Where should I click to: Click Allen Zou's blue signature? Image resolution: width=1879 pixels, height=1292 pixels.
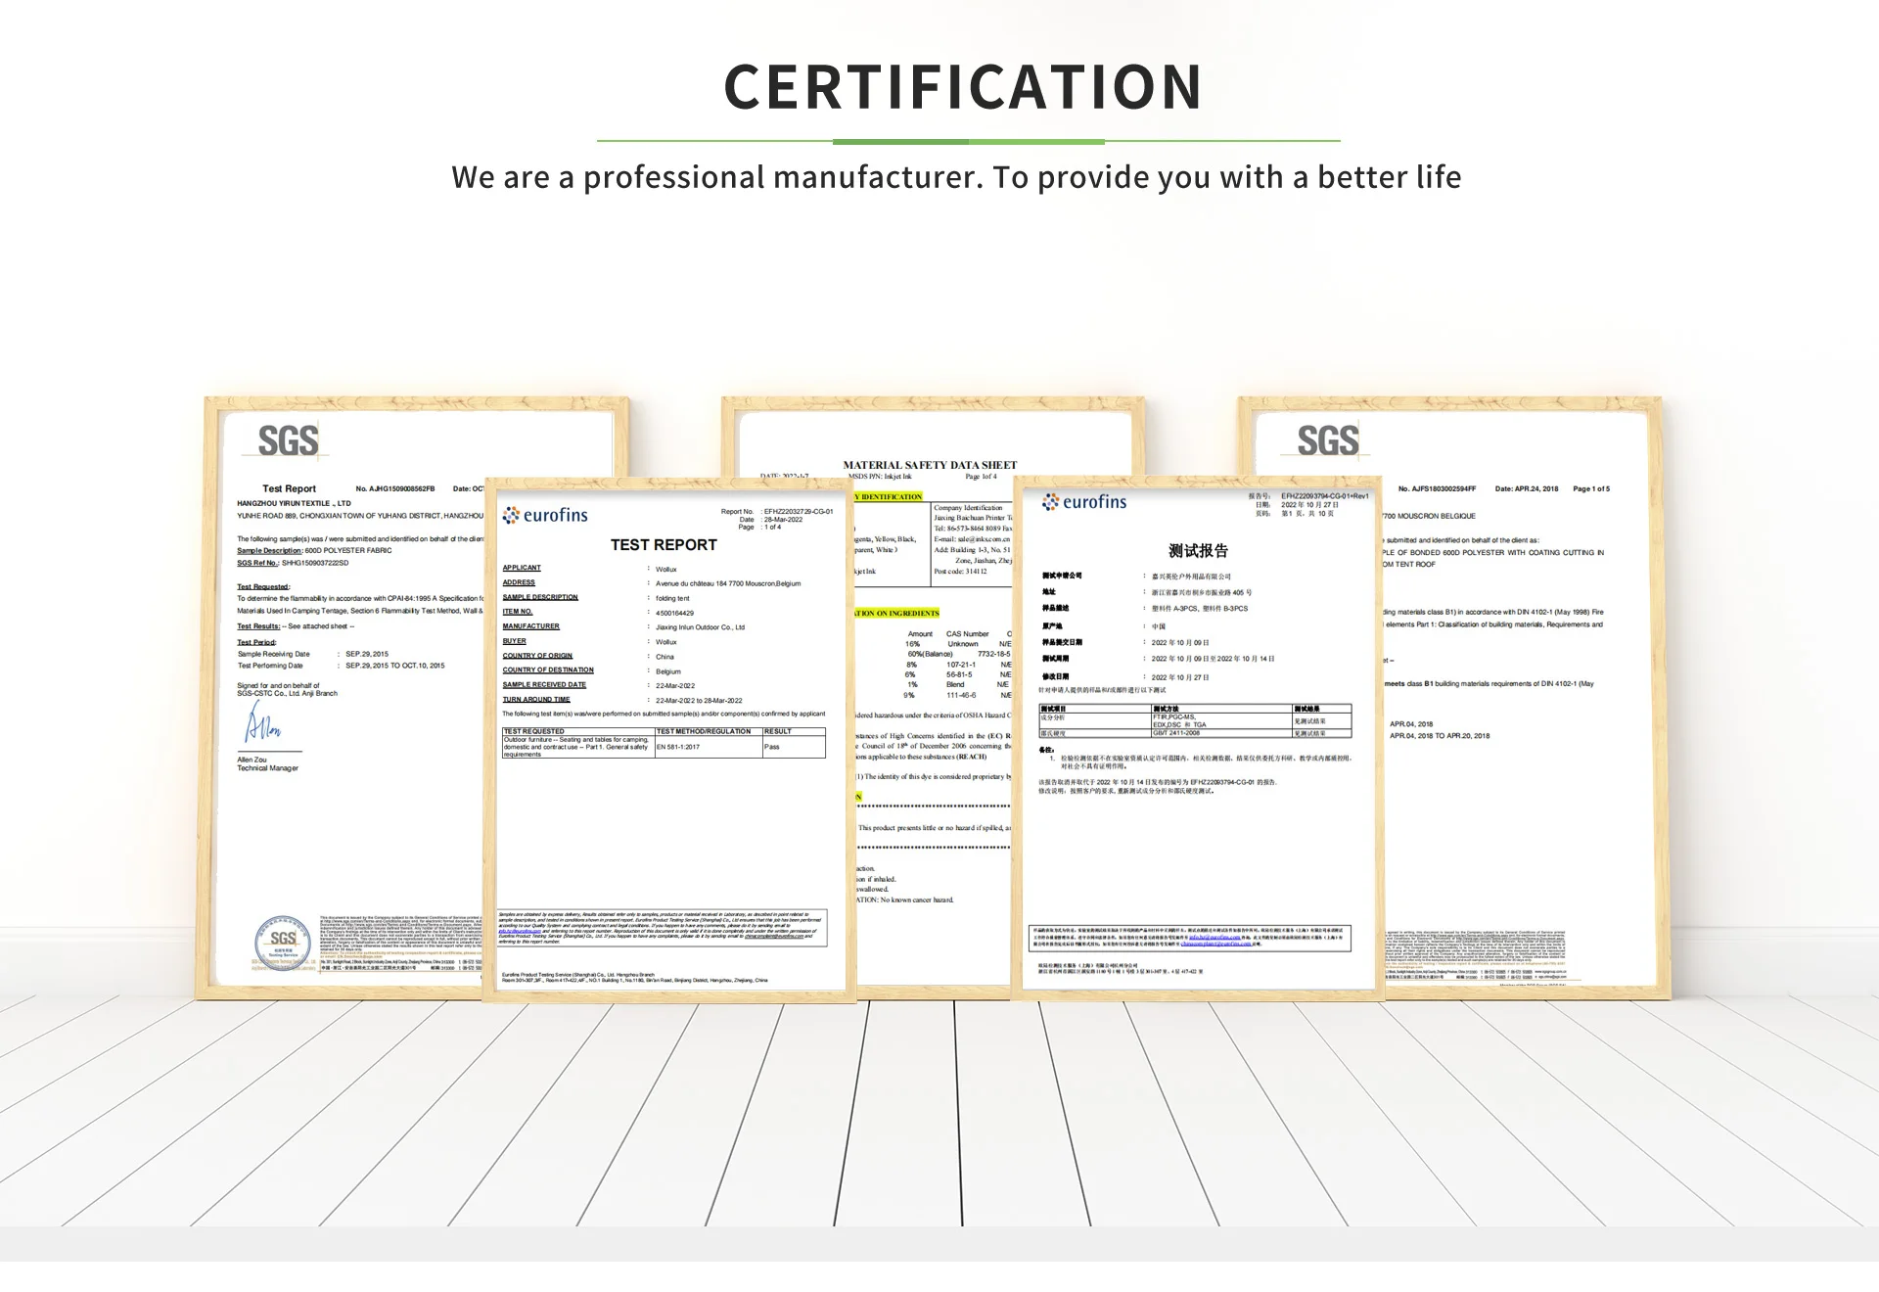coord(262,725)
